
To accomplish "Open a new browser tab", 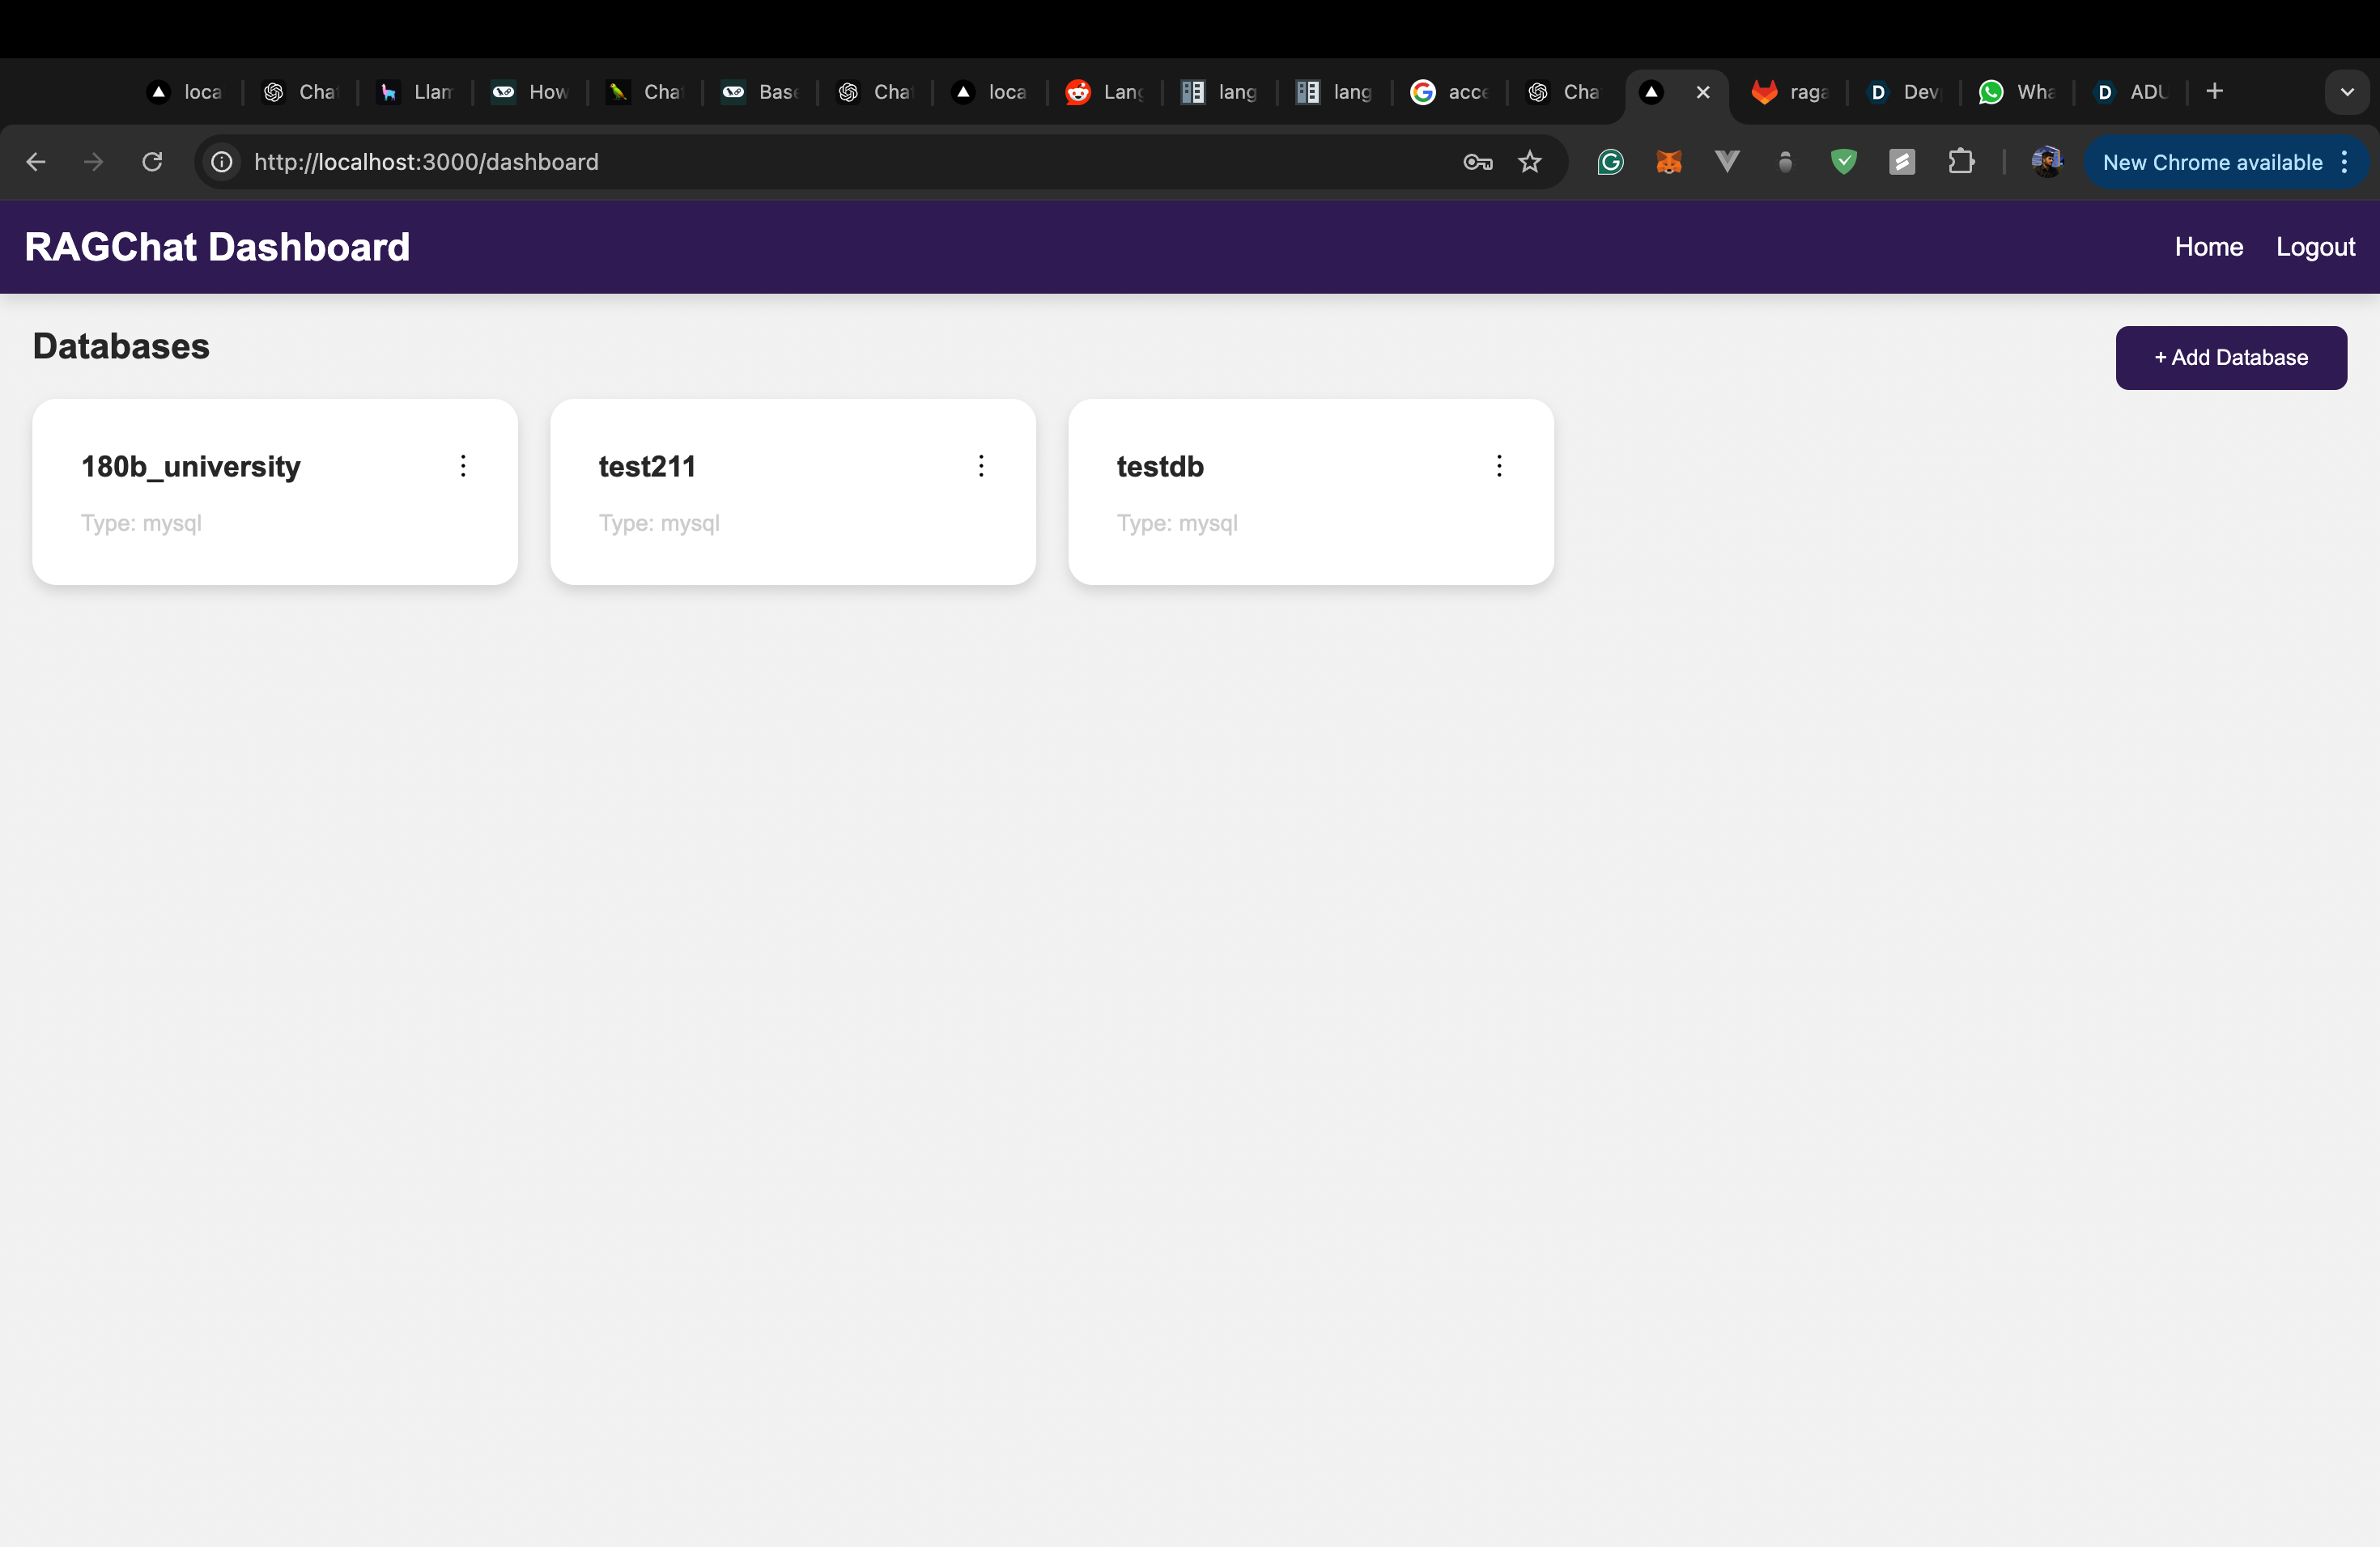I will (x=2214, y=92).
